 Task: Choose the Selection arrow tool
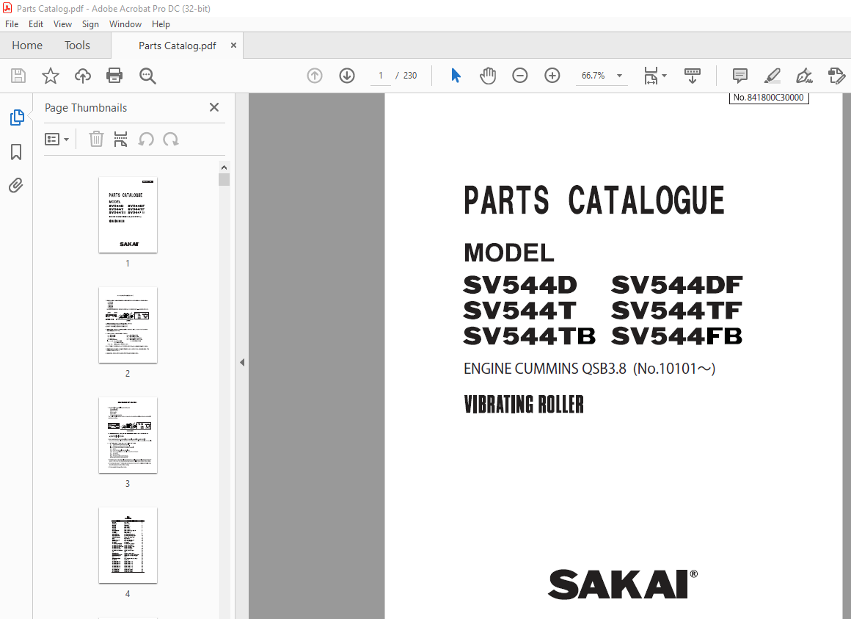pos(456,76)
